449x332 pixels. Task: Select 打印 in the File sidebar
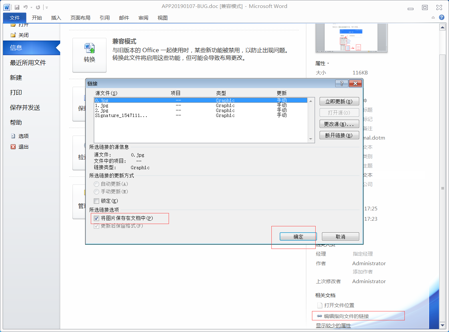click(x=16, y=92)
